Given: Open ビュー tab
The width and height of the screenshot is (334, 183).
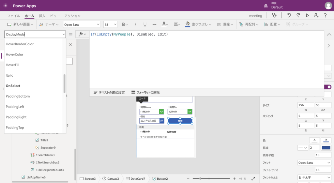Looking at the screenshot, I should coord(55,16).
